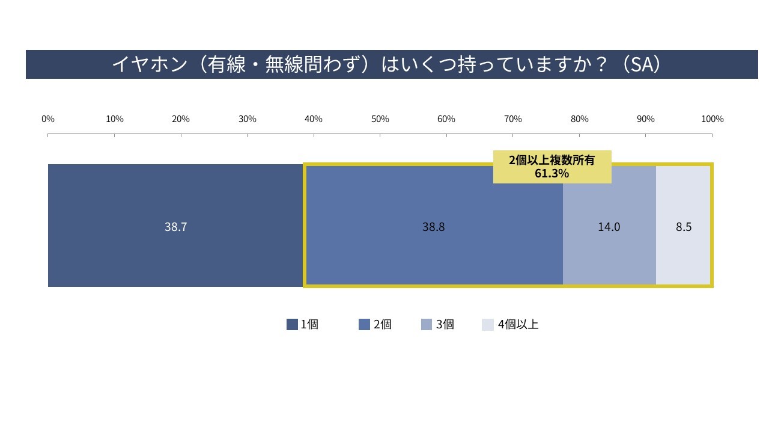
Task: Click the 0% axis label
Action: (x=48, y=119)
